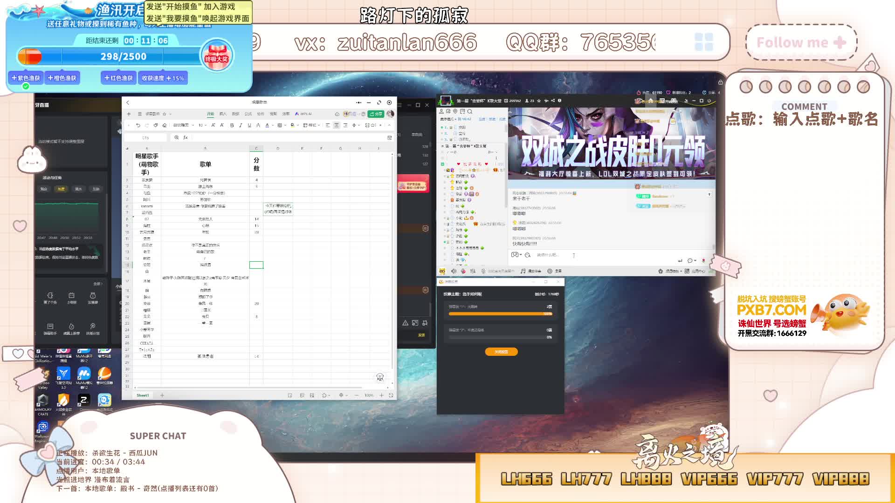
Task: Click the Underline formatting icon
Action: [249, 125]
